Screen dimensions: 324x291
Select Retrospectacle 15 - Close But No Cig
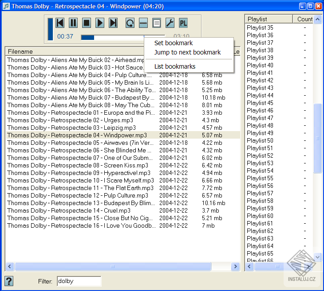(123, 218)
